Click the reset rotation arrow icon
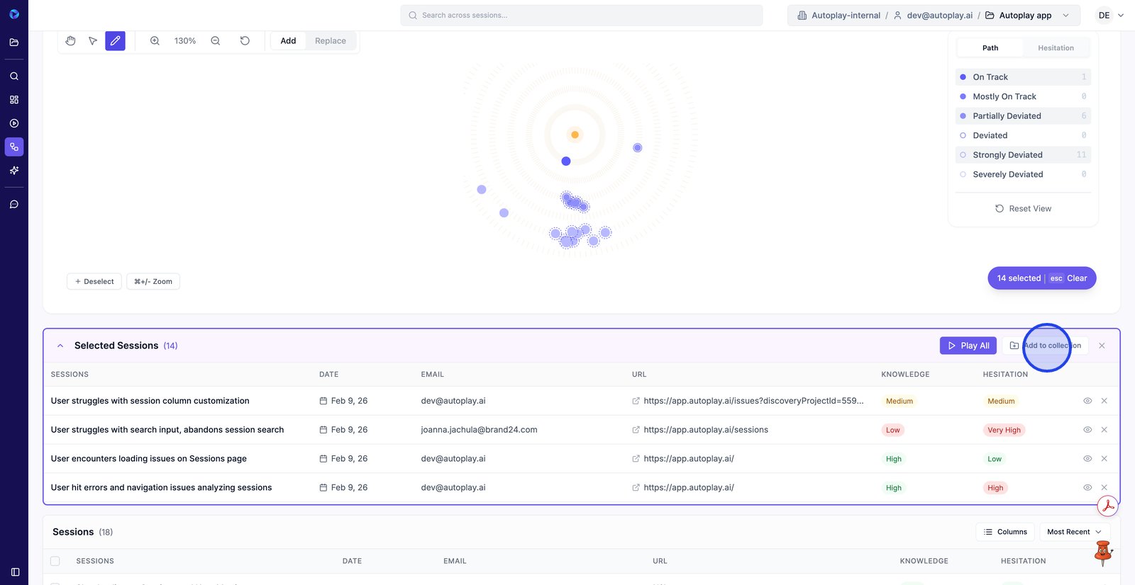The width and height of the screenshot is (1135, 585). [245, 41]
